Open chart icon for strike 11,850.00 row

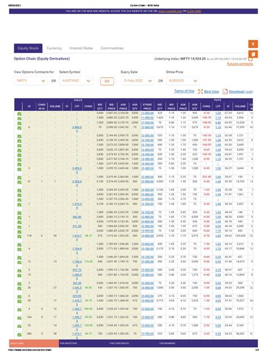(20, 114)
